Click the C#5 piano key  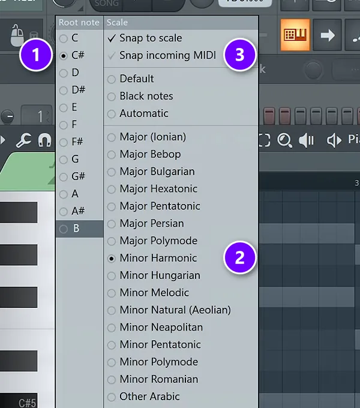[x=19, y=401]
